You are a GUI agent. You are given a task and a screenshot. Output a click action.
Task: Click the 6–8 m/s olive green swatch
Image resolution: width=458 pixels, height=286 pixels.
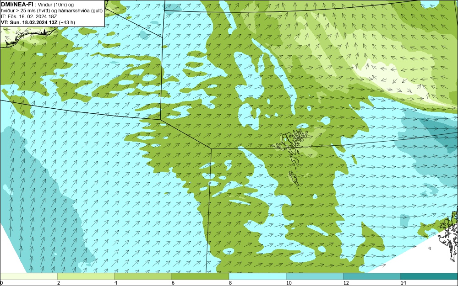pos(201,276)
